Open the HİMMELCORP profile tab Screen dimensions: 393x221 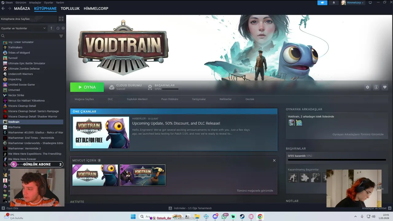(x=96, y=9)
